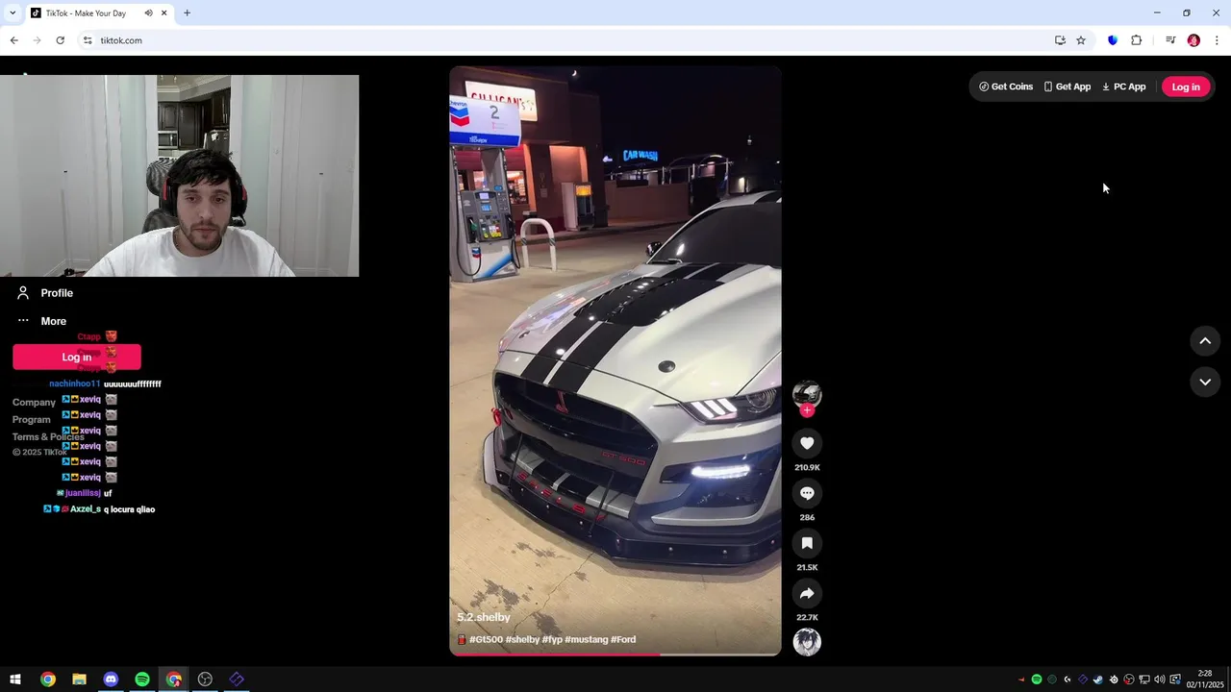
Task: Mute the tab using the speaker icon
Action: click(148, 13)
